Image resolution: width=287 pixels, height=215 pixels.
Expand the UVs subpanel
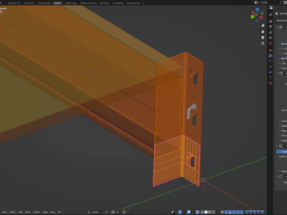click(283, 63)
